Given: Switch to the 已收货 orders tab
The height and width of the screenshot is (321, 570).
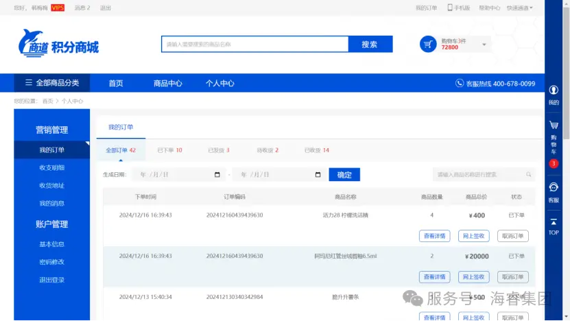Looking at the screenshot, I should pos(316,150).
